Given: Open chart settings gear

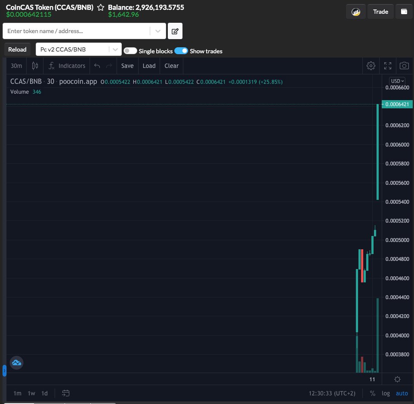Looking at the screenshot, I should point(371,65).
